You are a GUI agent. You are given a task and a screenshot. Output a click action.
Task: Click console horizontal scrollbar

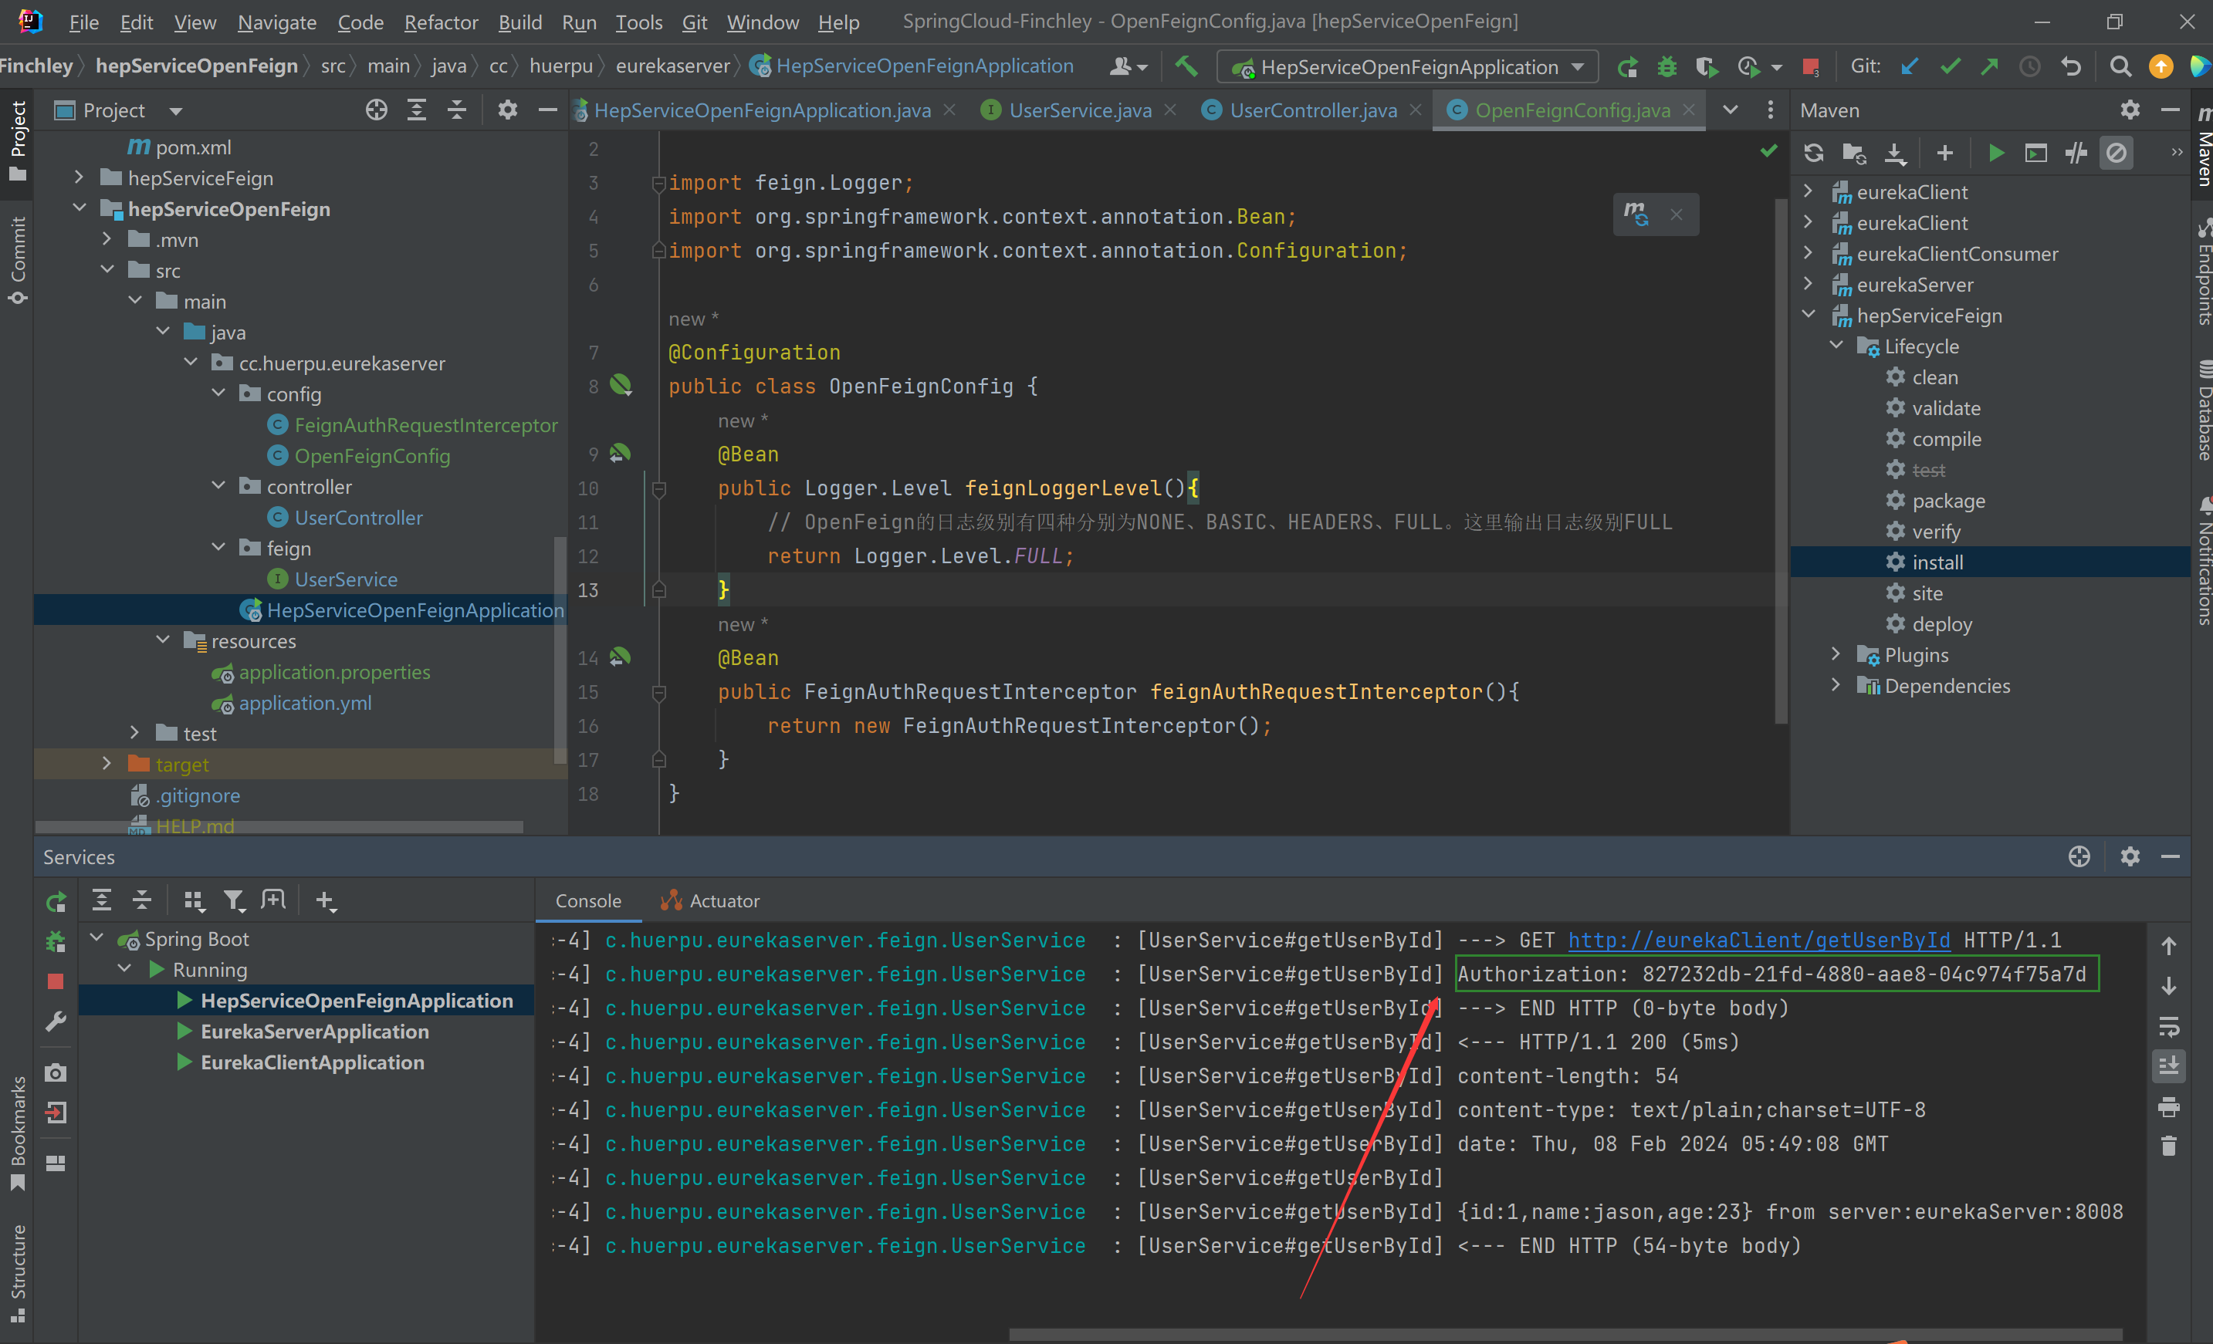click(1565, 1334)
